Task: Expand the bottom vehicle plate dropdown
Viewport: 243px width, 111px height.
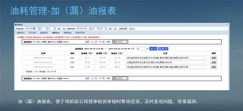Action: click(x=120, y=78)
